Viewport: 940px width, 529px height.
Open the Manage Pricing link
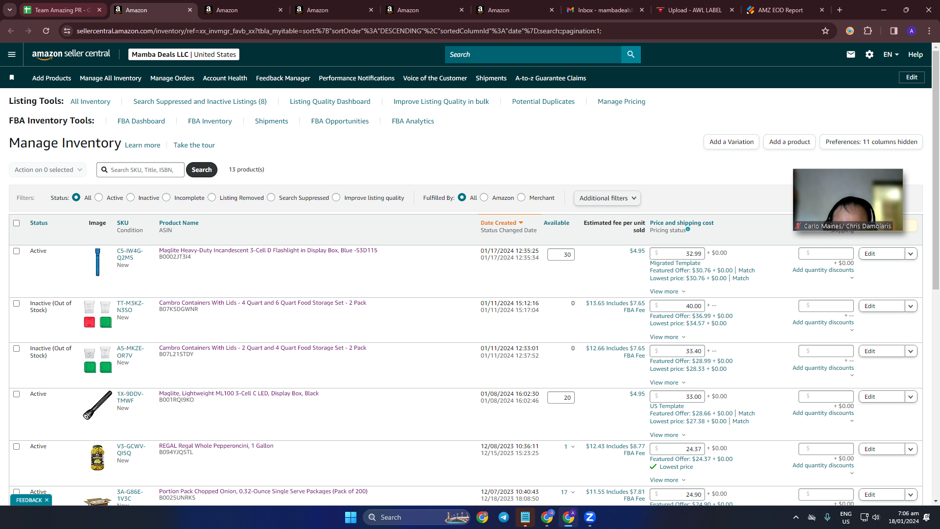pos(621,101)
